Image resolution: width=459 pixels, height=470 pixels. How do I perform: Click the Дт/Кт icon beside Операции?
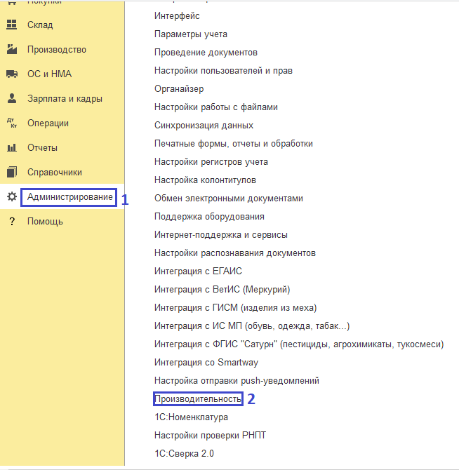coord(11,123)
